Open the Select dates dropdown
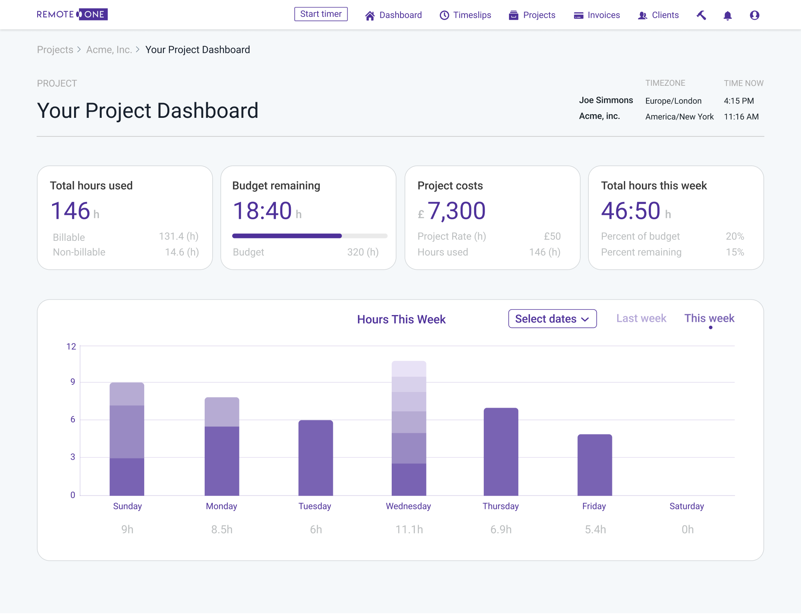The height and width of the screenshot is (614, 801). pos(552,319)
